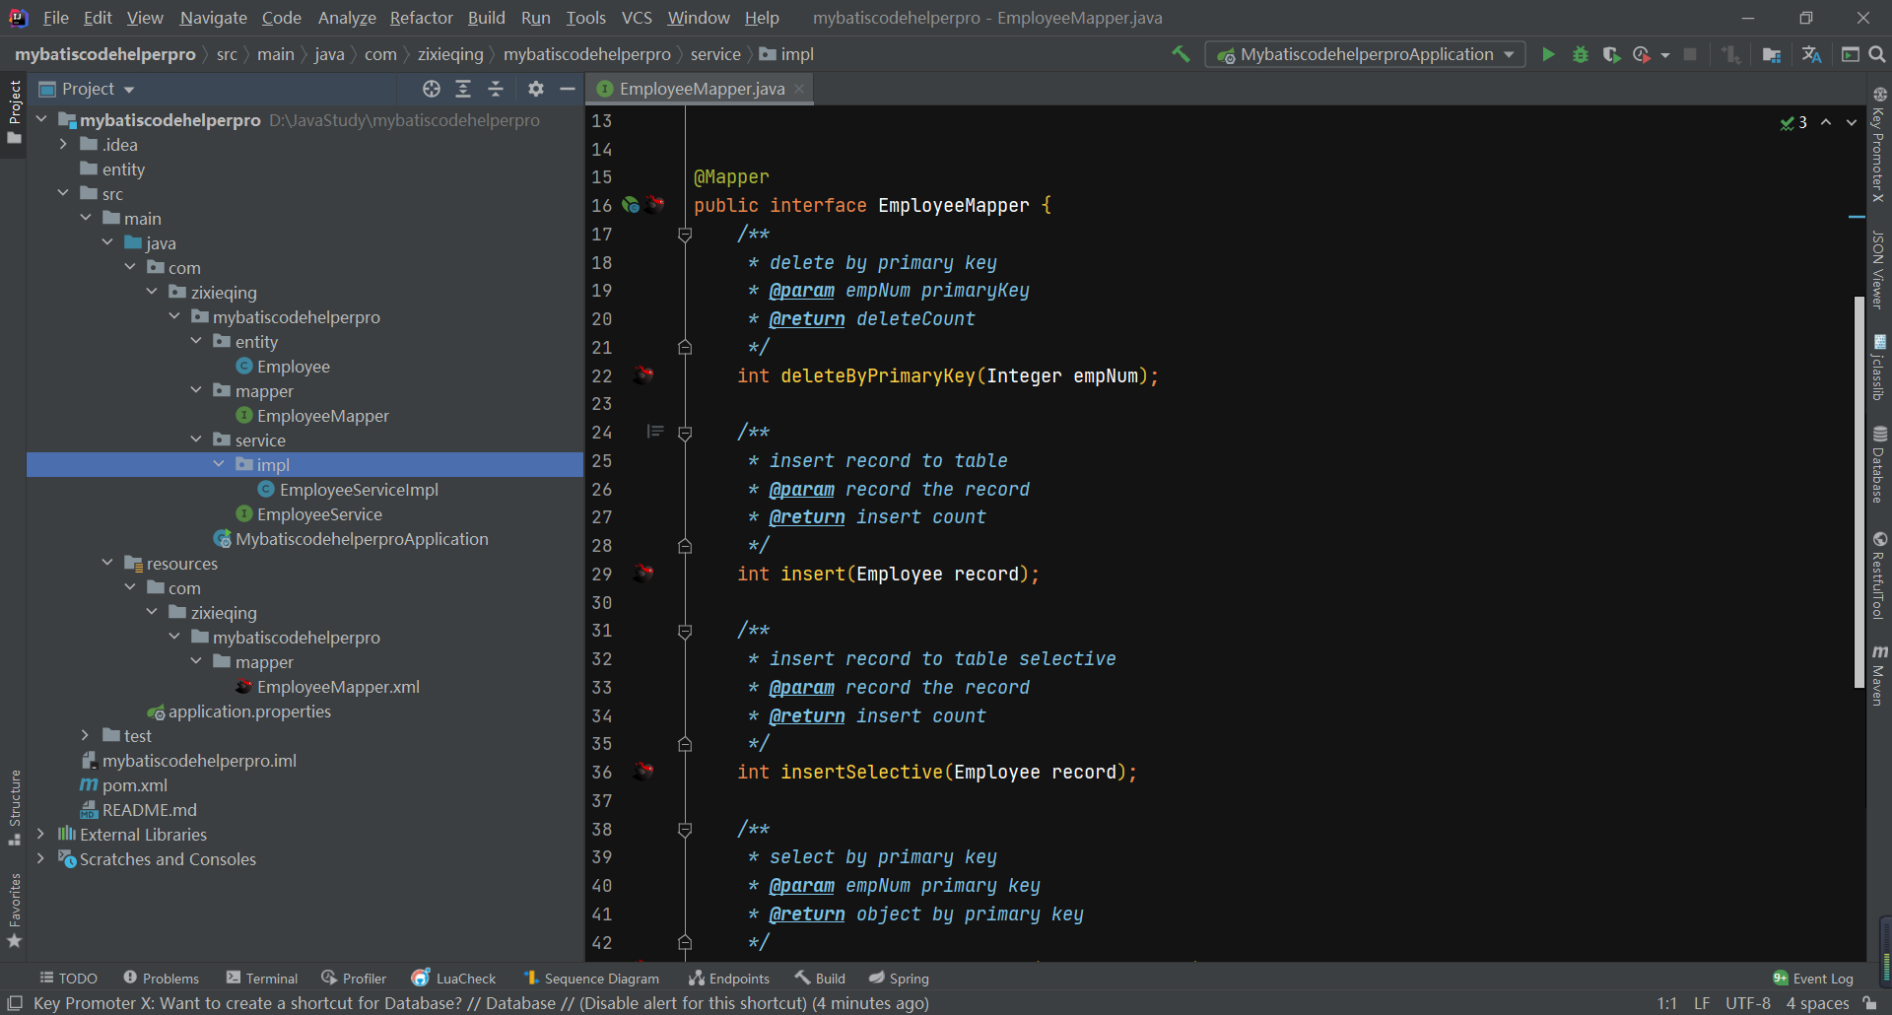
Task: Open the Favorites tool window
Action: (x=14, y=911)
